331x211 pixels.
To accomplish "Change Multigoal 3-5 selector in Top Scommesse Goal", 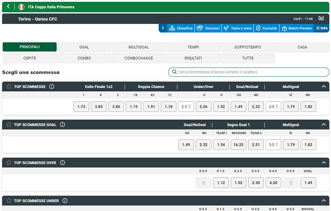I will click(x=273, y=145).
